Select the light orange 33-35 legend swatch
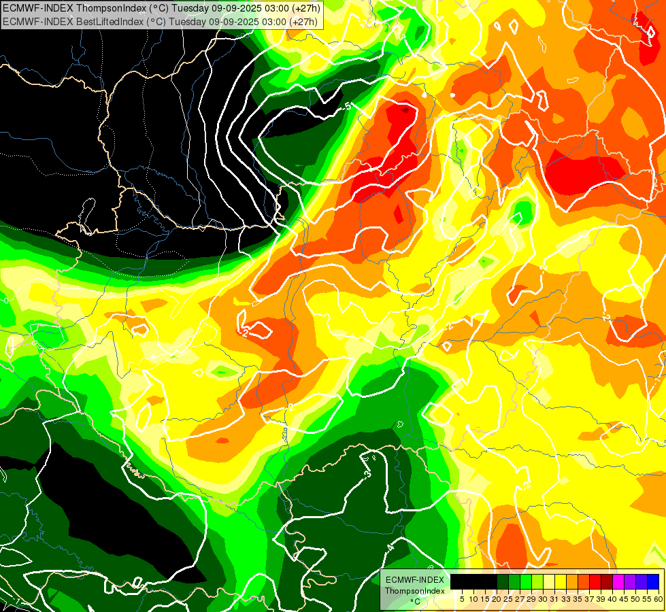The height and width of the screenshot is (612, 666). (x=572, y=581)
